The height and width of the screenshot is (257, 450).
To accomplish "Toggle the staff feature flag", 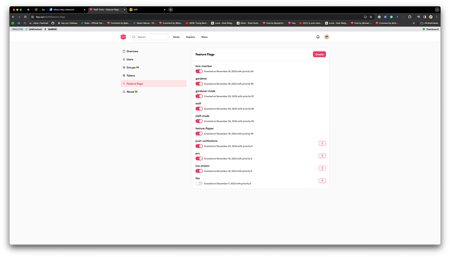I will coord(199,108).
